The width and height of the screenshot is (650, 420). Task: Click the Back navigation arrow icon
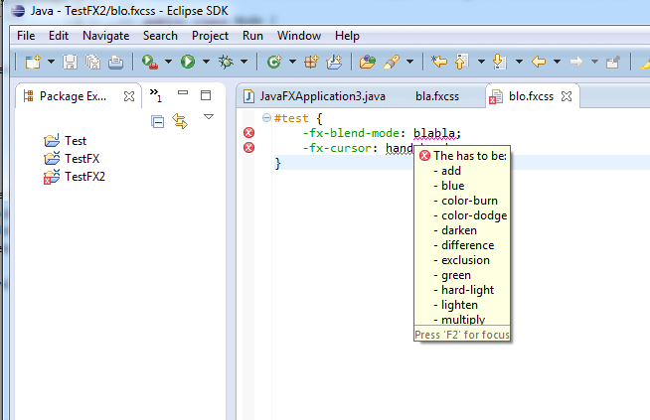click(x=540, y=62)
